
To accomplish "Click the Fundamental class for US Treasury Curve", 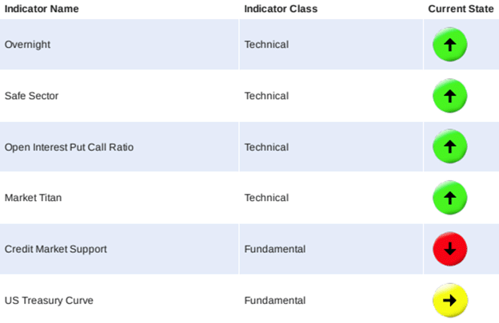I will tap(274, 301).
